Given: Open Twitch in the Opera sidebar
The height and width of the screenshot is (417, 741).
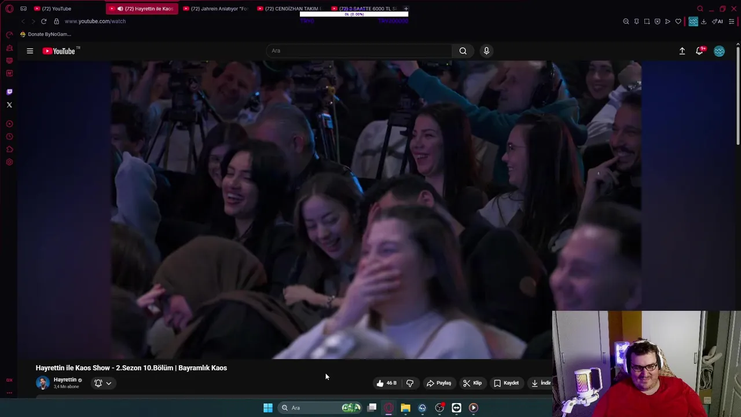Looking at the screenshot, I should point(9,92).
